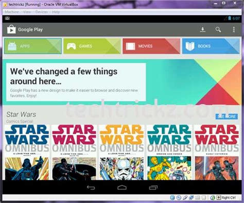Click the display status icon

[x=203, y=198]
